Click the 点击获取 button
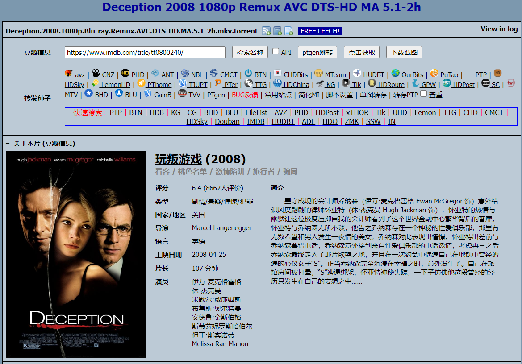Image resolution: width=522 pixels, height=364 pixels. coord(362,52)
